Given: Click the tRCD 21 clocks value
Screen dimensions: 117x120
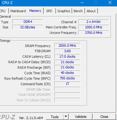Looking at the screenshot, I should click(x=67, y=62).
